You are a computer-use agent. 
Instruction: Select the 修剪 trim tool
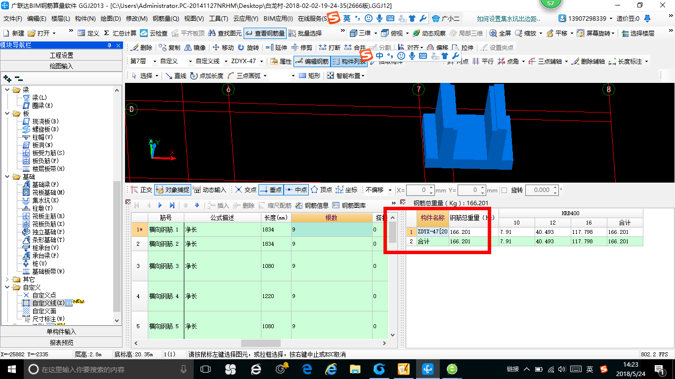pos(302,48)
